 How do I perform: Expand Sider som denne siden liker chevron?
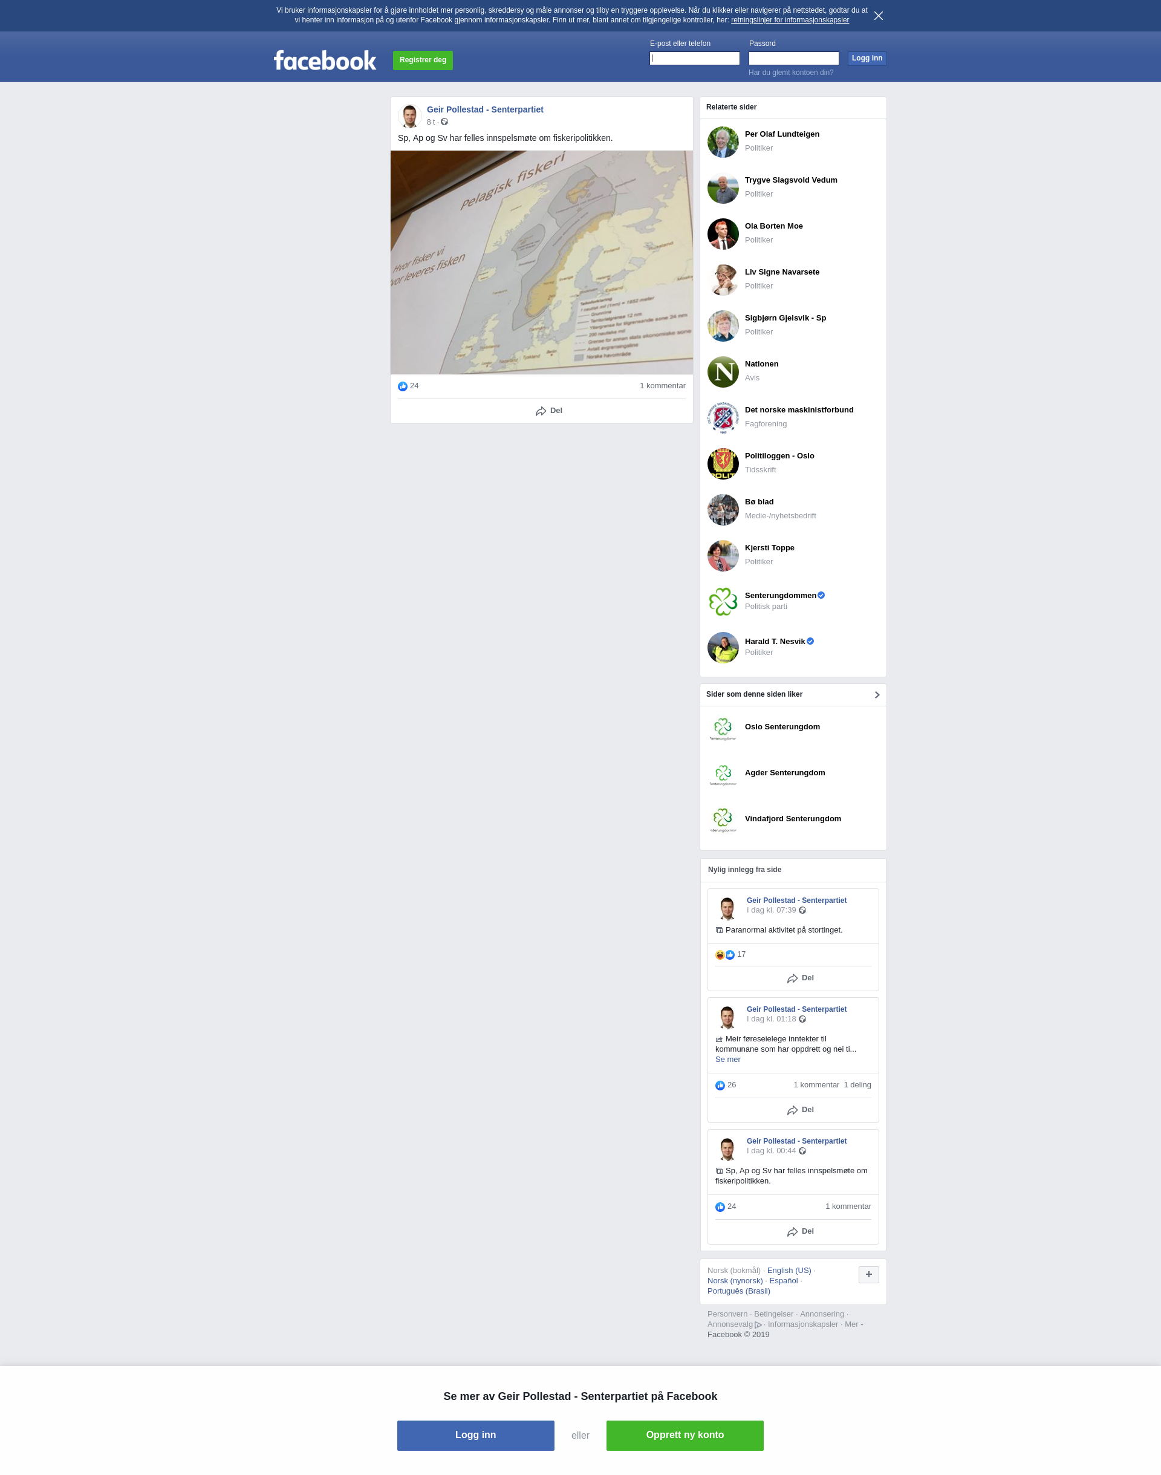point(877,695)
